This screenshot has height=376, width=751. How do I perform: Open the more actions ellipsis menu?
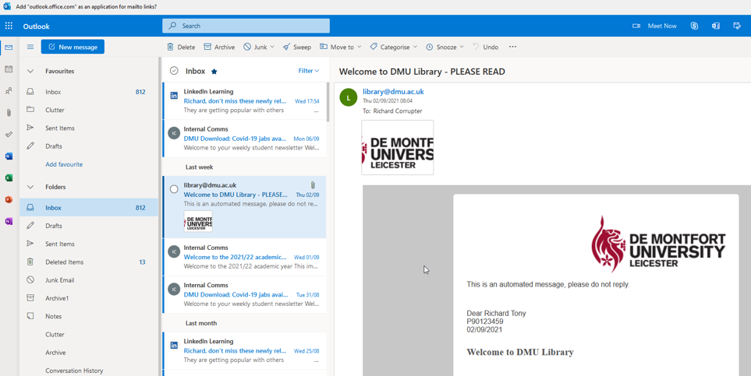click(512, 47)
